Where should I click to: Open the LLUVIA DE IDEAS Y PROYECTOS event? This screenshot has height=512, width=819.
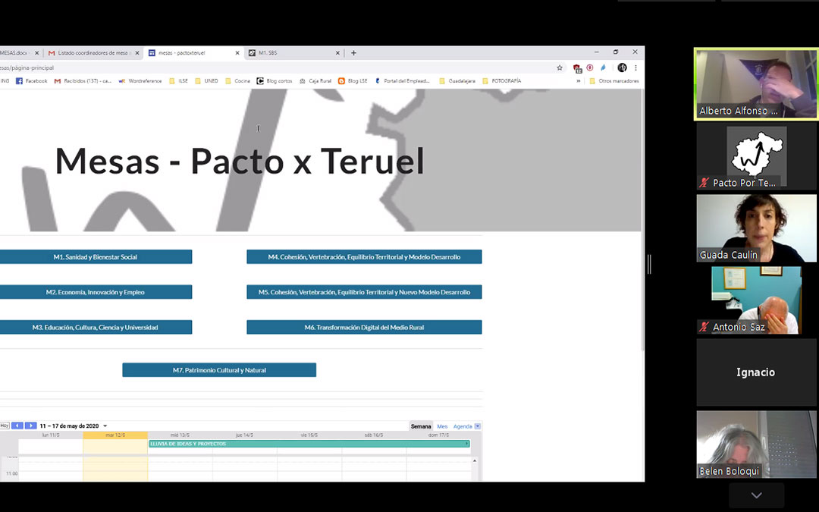pyautogui.click(x=309, y=444)
